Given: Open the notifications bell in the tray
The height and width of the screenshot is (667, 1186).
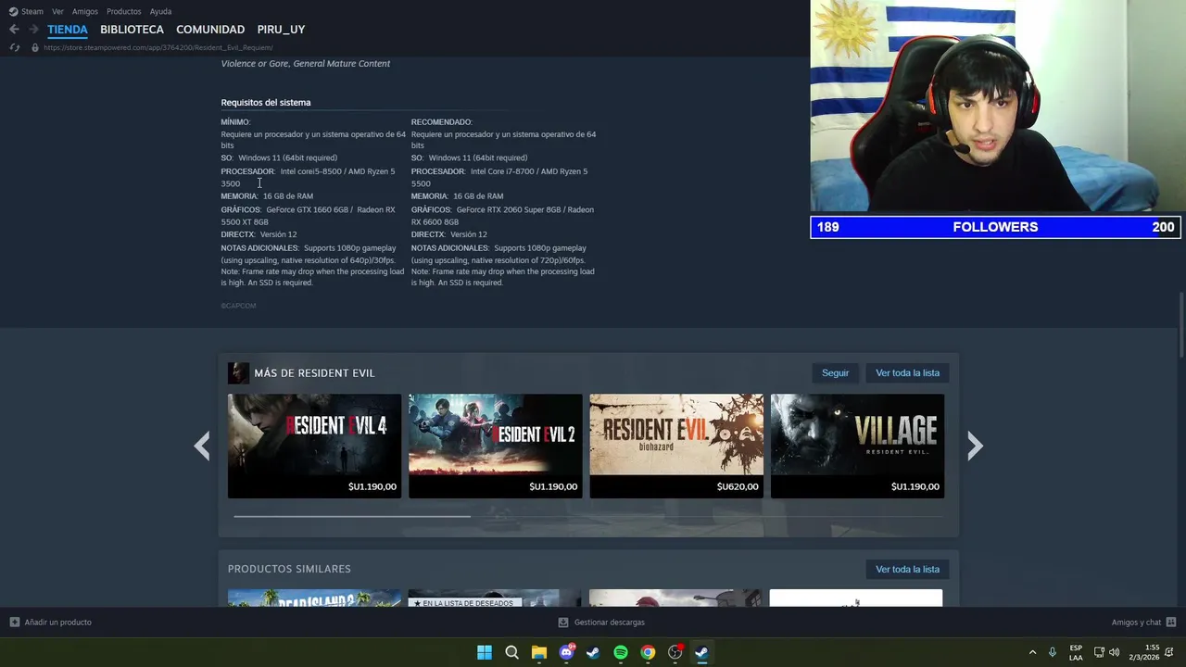Looking at the screenshot, I should (1169, 652).
